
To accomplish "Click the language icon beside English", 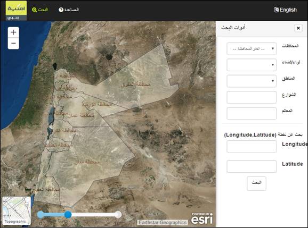I will pyautogui.click(x=276, y=10).
